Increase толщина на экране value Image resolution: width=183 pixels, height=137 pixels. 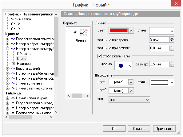coord(172,38)
